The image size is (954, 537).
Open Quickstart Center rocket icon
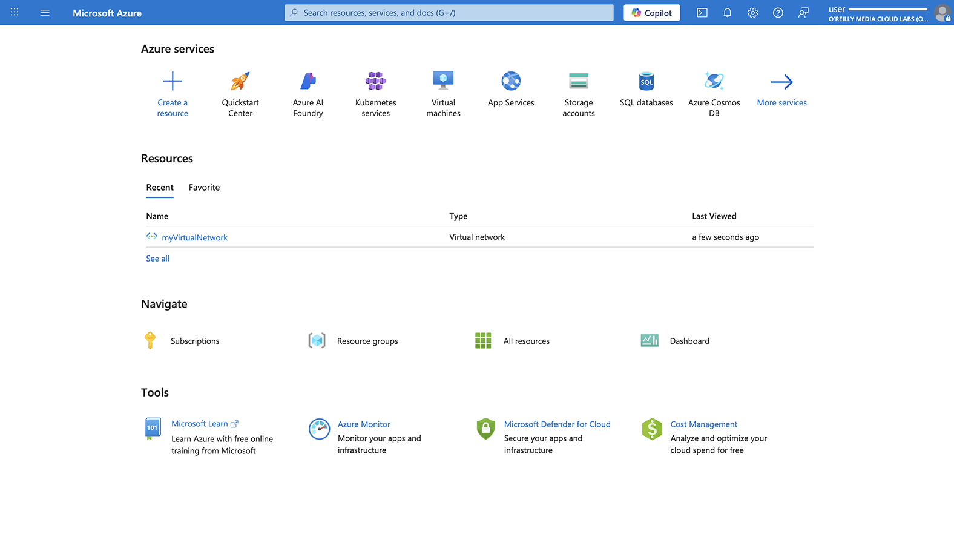tap(240, 81)
